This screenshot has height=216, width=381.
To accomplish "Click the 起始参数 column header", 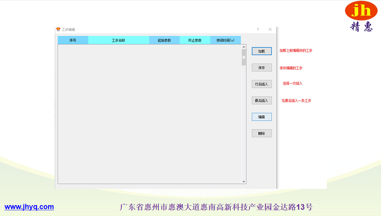I will (164, 41).
